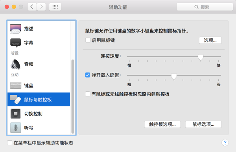The image size is (236, 152).
Task: Select the 描述 label in the sidebar
Action: 29,29
